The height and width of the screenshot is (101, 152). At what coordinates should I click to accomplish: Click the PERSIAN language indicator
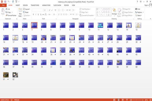(x=17, y=100)
